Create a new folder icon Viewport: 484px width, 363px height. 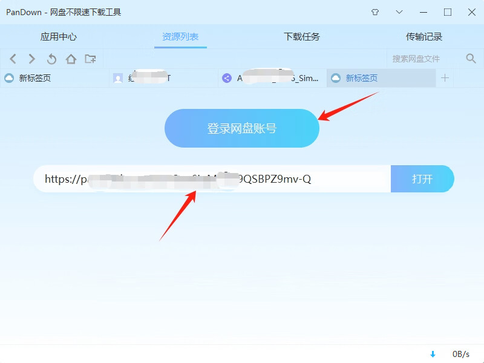pos(90,59)
